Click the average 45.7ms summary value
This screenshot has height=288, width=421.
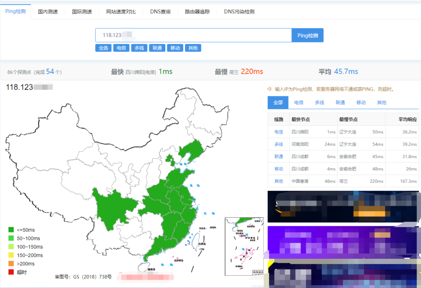pos(346,72)
